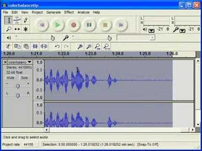202x151 pixels.
Task: Open the Project menu
Action: click(x=37, y=12)
